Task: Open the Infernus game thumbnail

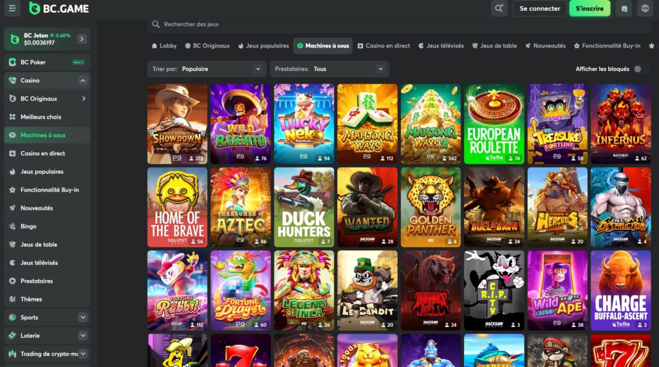Action: point(621,124)
